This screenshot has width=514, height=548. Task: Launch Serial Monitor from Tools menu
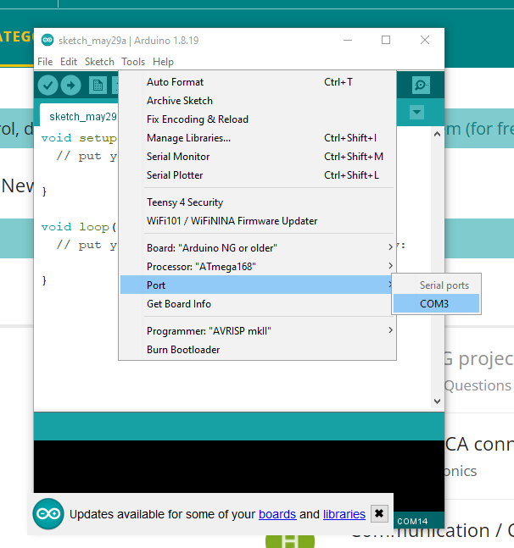click(257, 157)
